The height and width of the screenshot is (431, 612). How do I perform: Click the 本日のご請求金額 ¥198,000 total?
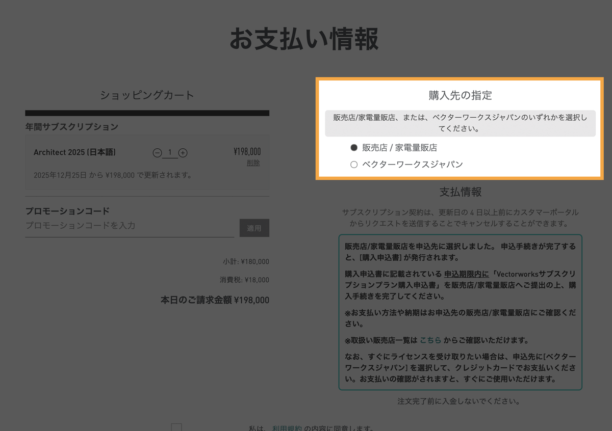[215, 300]
